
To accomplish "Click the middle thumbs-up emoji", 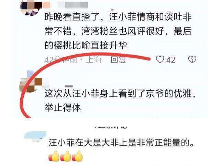I will click(x=66, y=156).
